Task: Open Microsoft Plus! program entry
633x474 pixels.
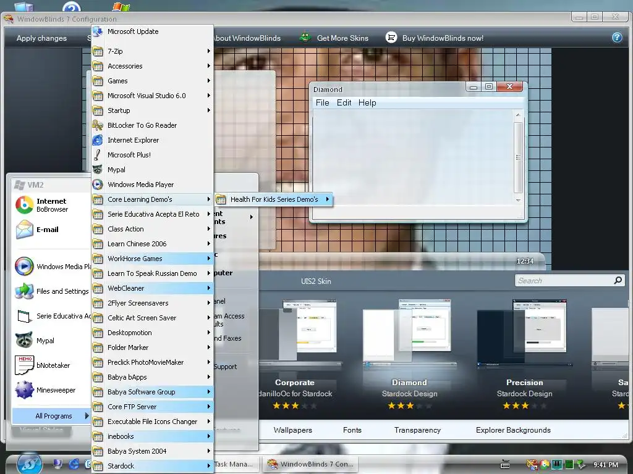Action: (152, 155)
